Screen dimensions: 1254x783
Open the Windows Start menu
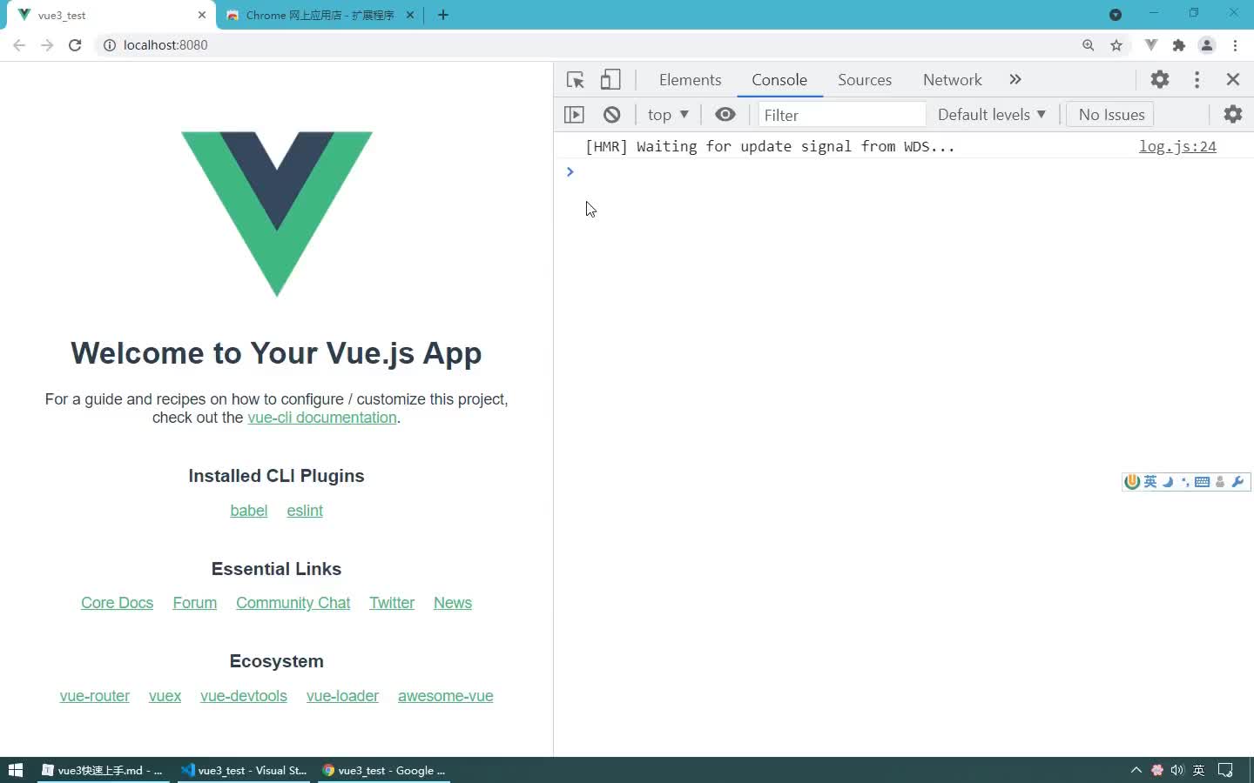pos(15,770)
